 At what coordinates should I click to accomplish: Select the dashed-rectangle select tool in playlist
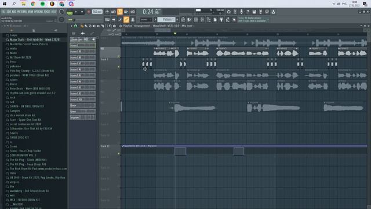click(x=106, y=26)
